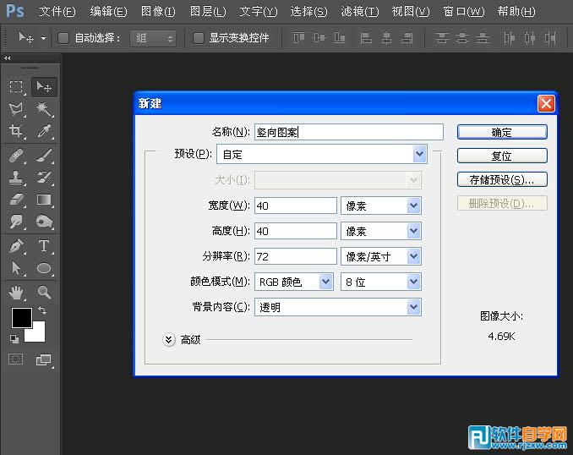Select the Pen tool
The height and width of the screenshot is (455, 573).
pyautogui.click(x=16, y=246)
